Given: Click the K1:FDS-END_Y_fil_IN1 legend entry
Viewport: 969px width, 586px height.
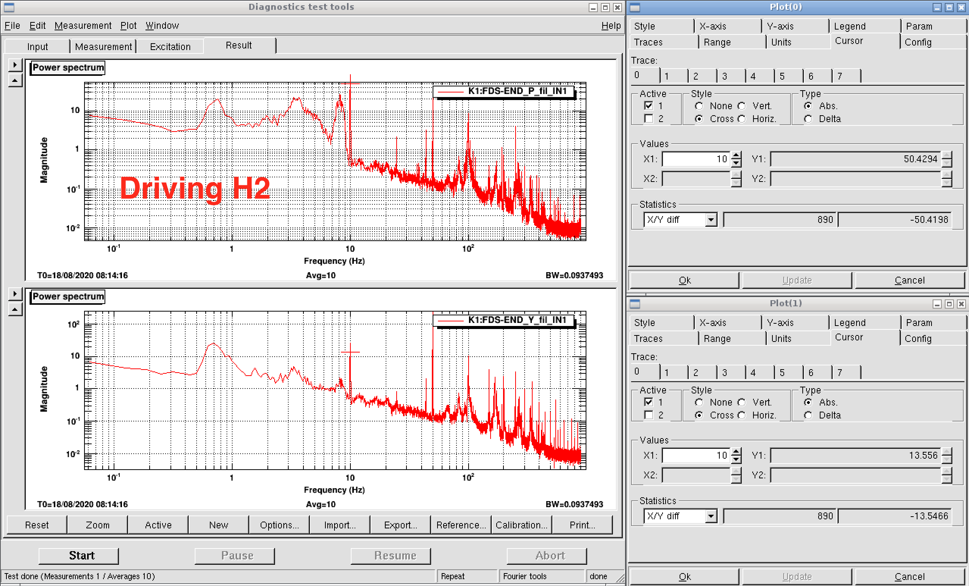Looking at the screenshot, I should click(x=505, y=320).
